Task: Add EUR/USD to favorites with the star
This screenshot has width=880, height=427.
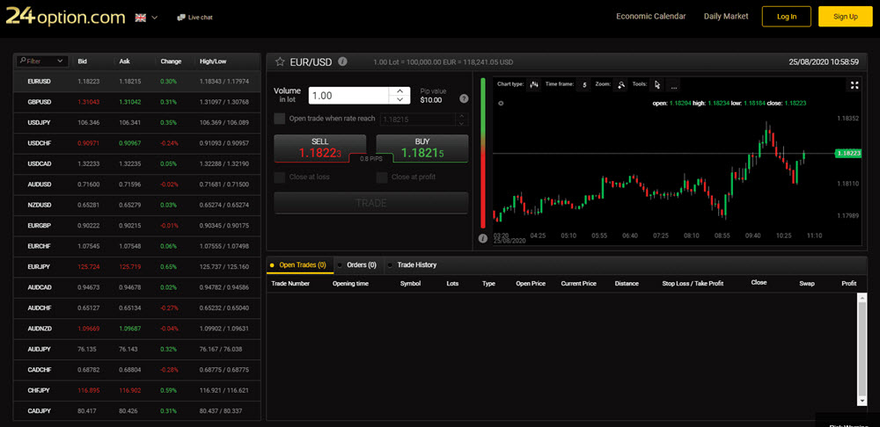Action: point(280,62)
